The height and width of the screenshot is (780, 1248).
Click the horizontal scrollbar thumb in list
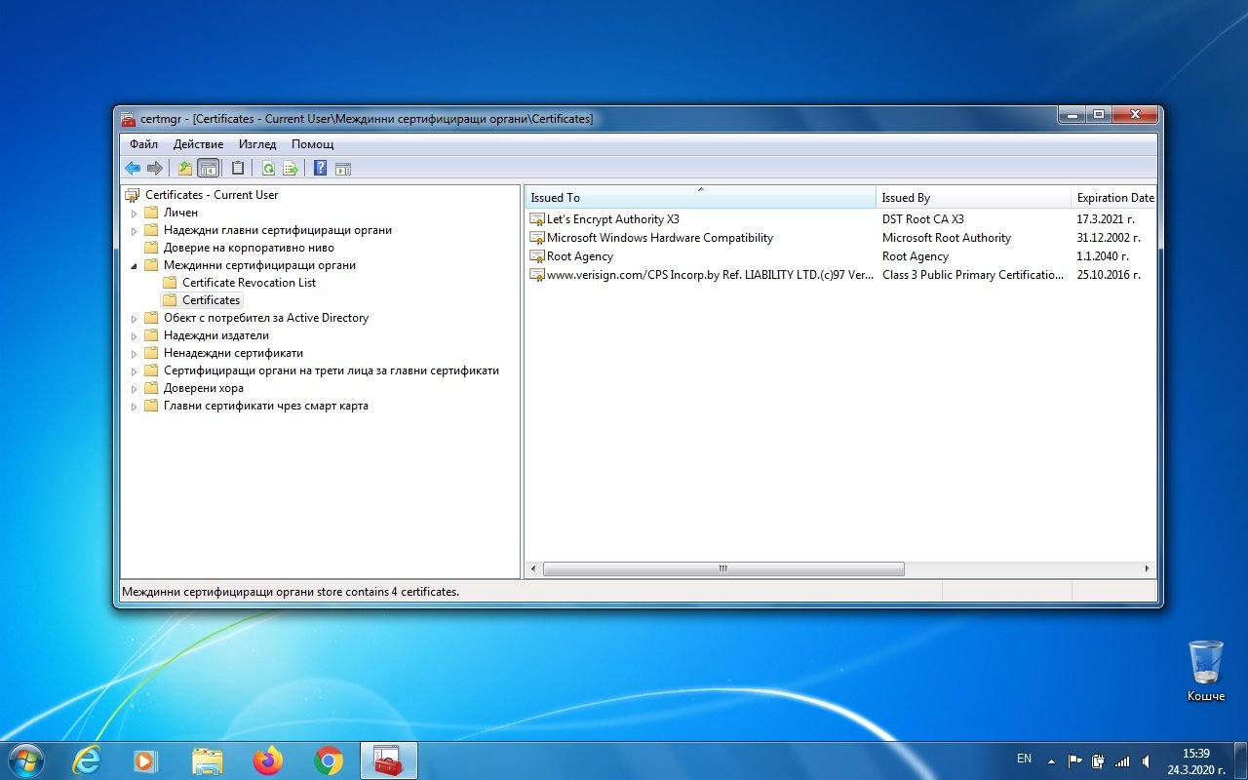(722, 568)
